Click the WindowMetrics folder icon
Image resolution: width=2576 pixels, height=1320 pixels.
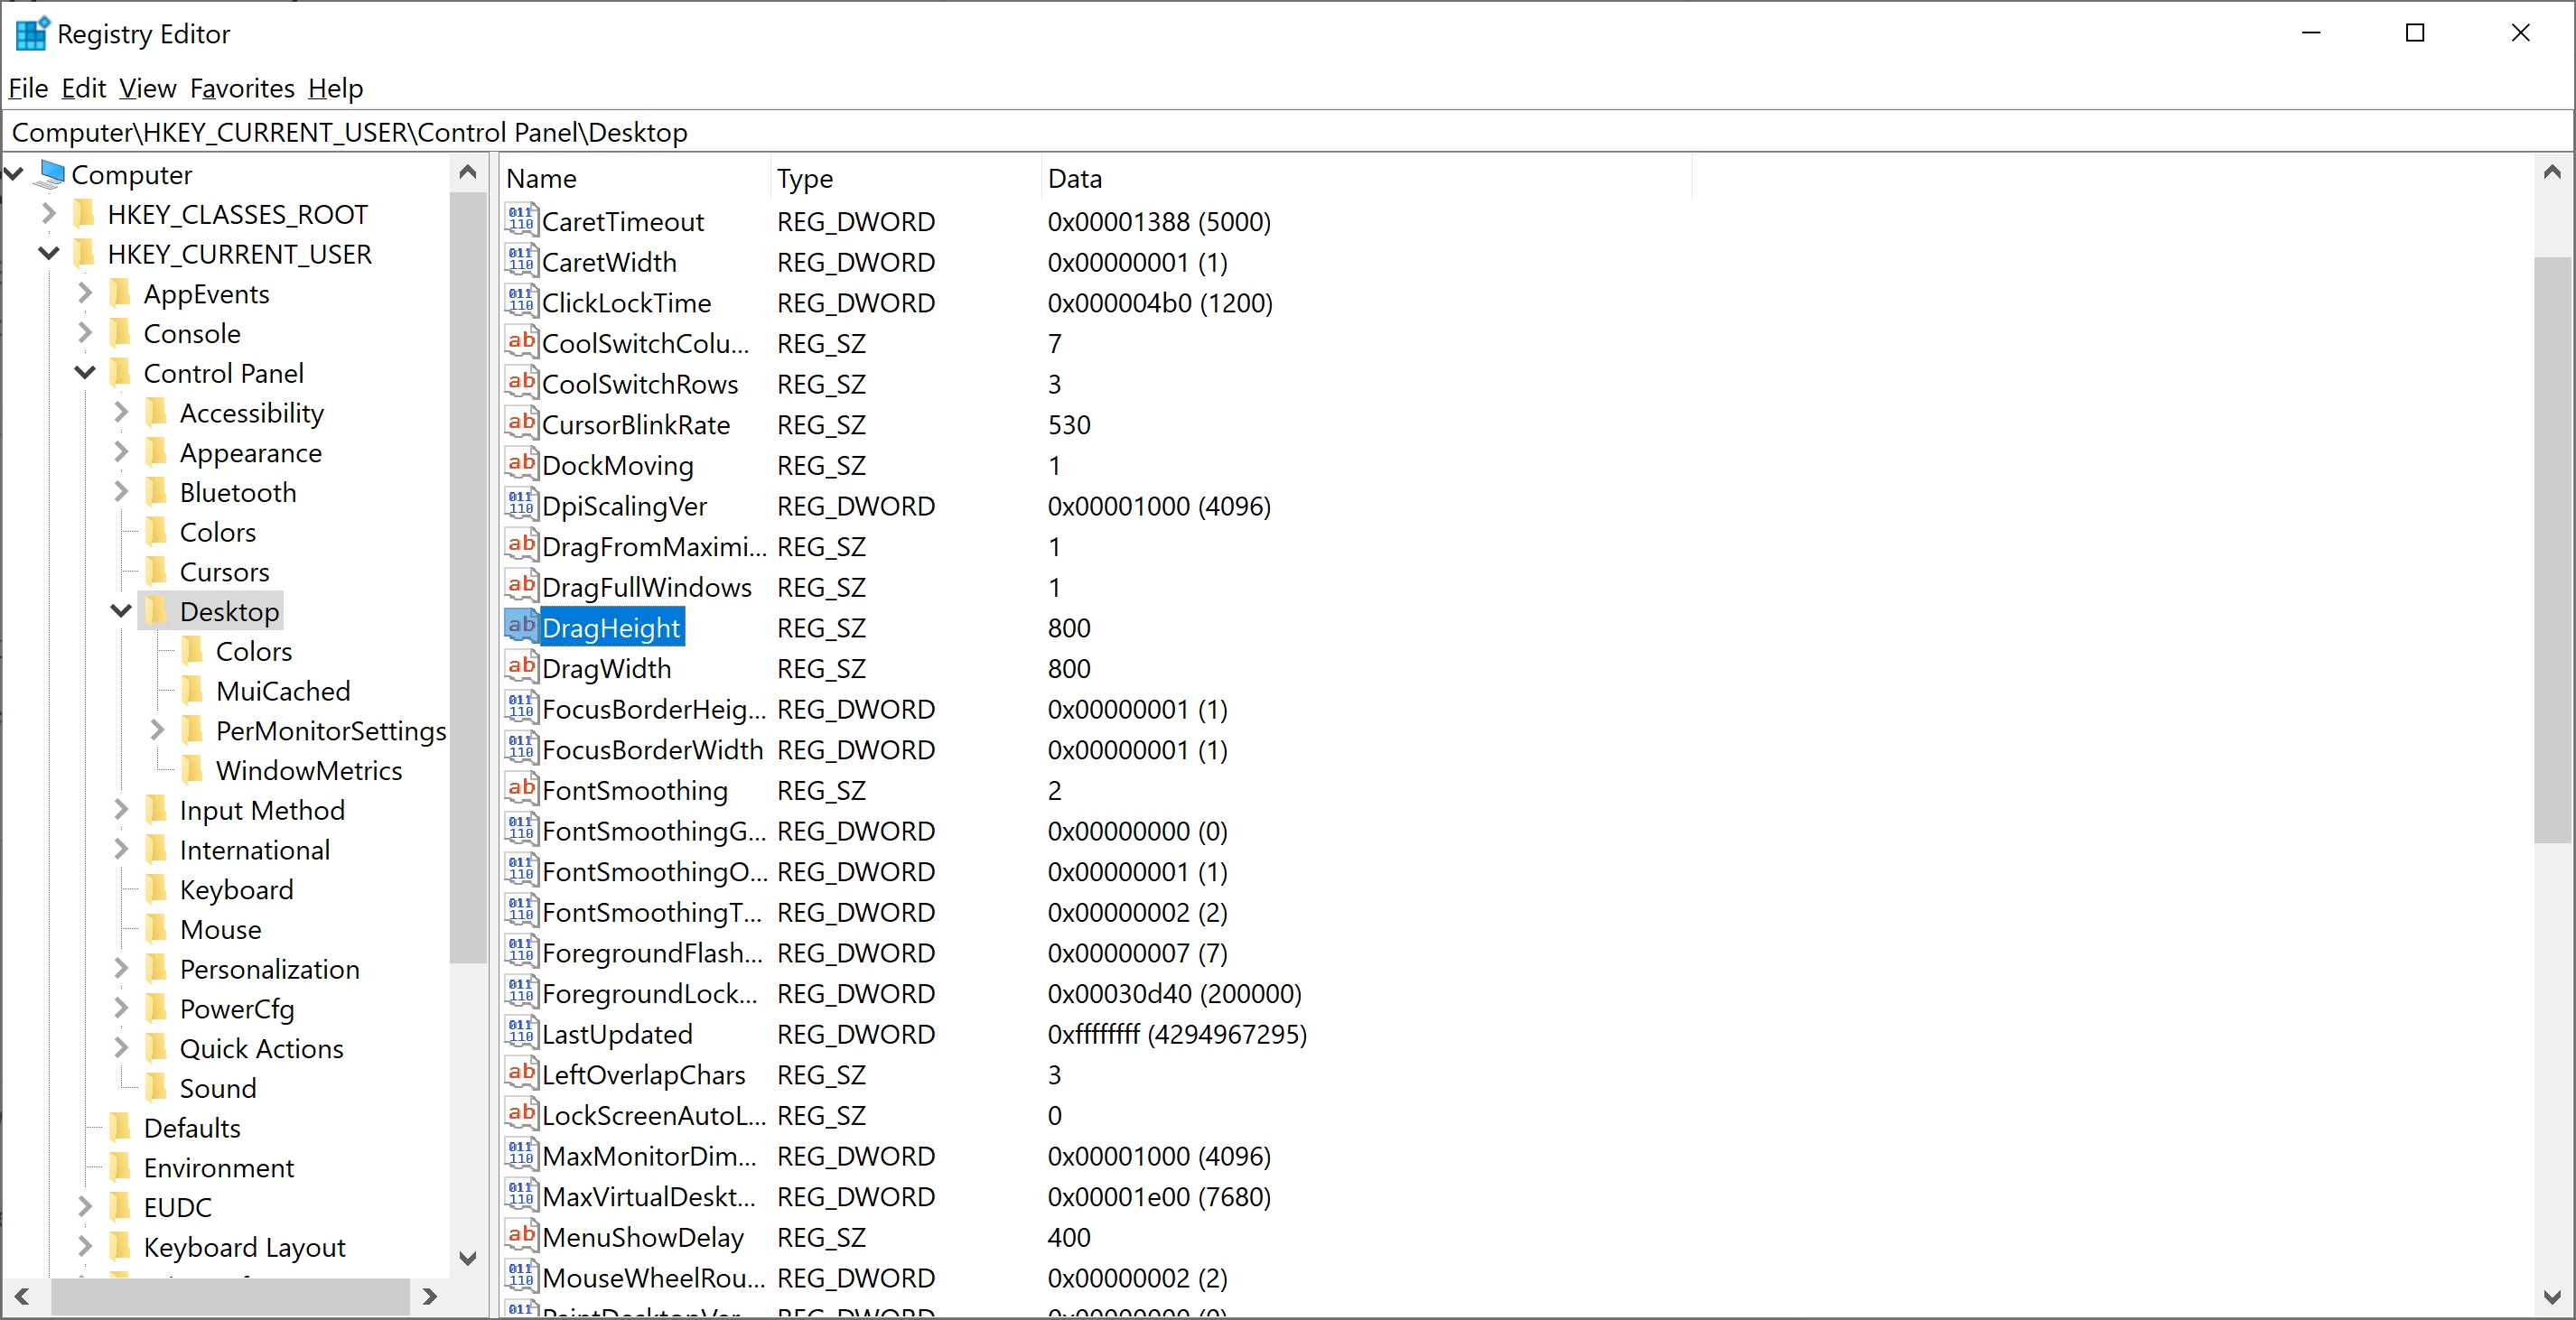tap(192, 770)
